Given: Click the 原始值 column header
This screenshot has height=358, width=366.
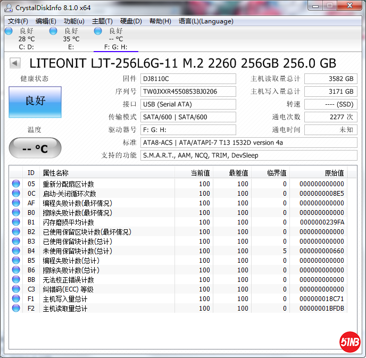Looking at the screenshot, I should (334, 173).
